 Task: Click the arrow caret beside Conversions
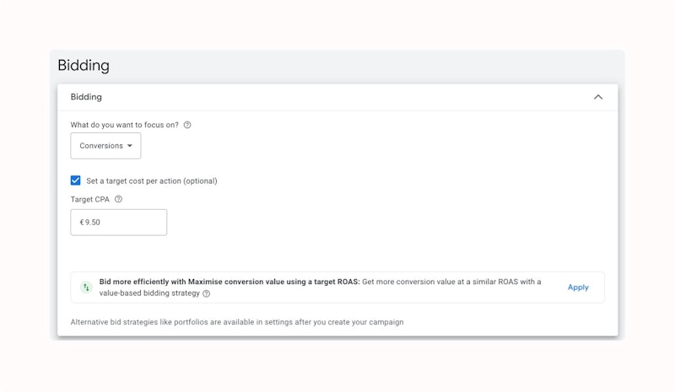pos(130,146)
